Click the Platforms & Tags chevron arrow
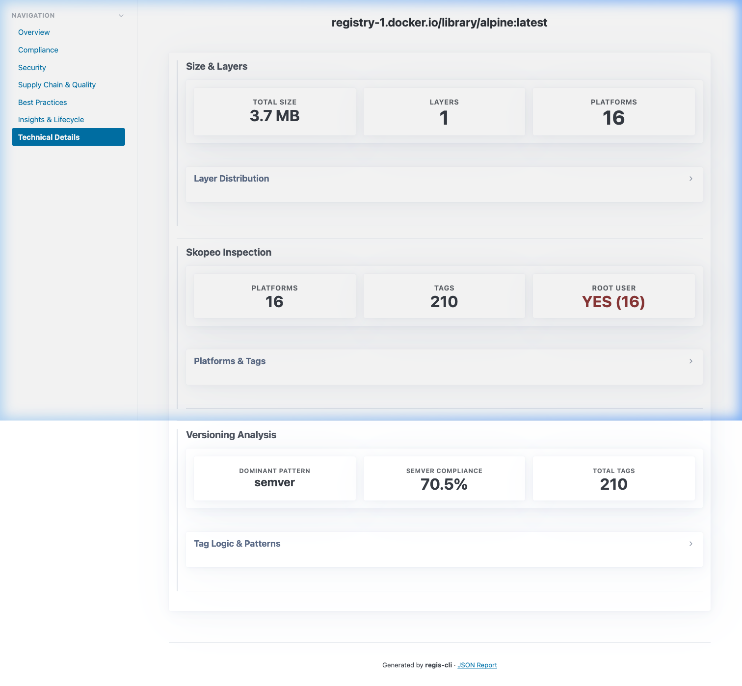This screenshot has width=742, height=686. tap(690, 361)
